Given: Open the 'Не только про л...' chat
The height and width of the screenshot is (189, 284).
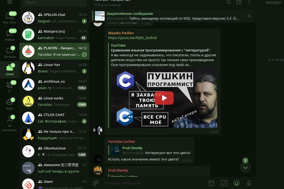Looking at the screenshot, I should click(54, 135).
